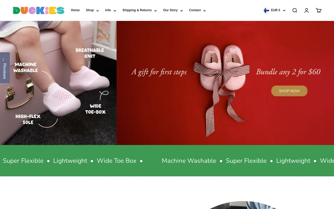334x209 pixels.
Task: Expand the Shop dropdown menu
Action: click(x=92, y=10)
